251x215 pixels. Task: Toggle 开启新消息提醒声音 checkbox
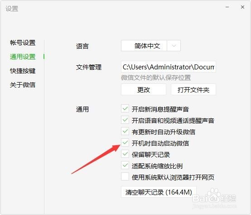[125, 108]
